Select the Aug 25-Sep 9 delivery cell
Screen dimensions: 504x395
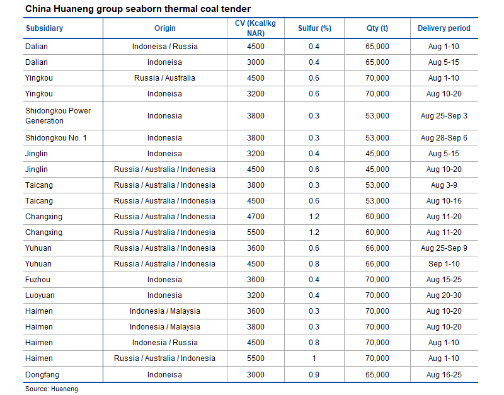[444, 248]
